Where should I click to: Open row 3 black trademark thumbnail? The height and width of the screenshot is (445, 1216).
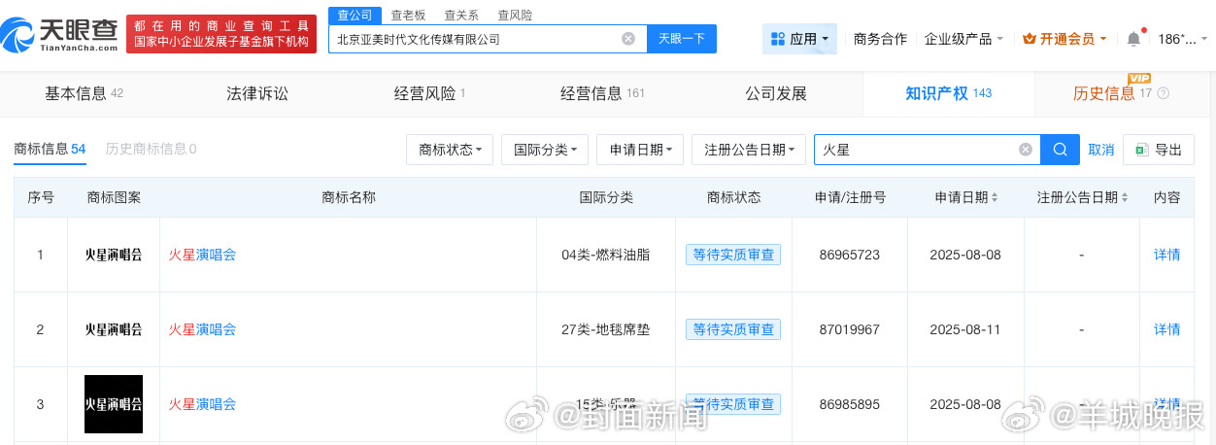(114, 404)
